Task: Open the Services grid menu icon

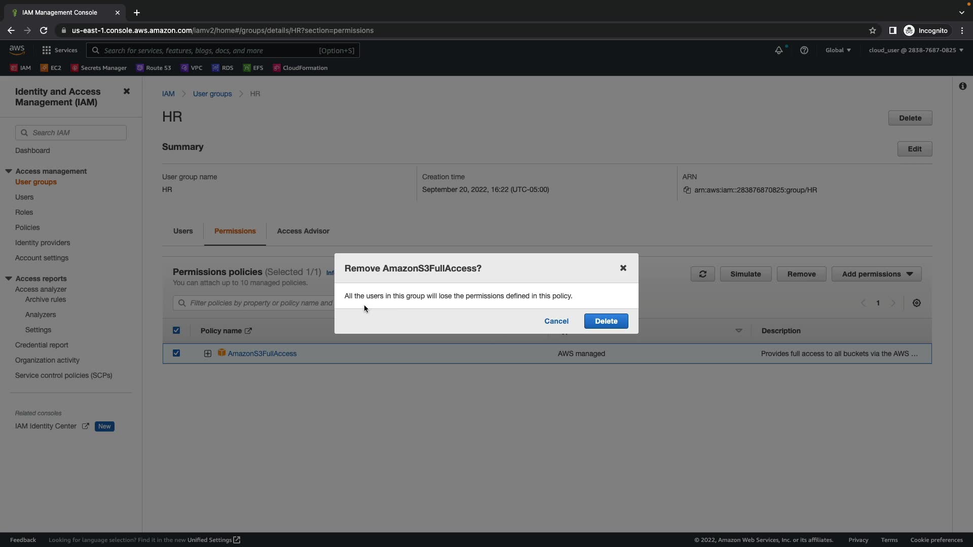Action: (47, 50)
